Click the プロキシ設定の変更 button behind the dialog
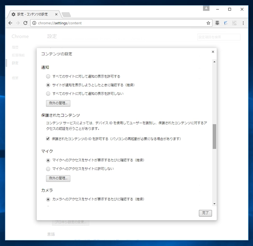This screenshot has width=253, height=246. [x=70, y=222]
